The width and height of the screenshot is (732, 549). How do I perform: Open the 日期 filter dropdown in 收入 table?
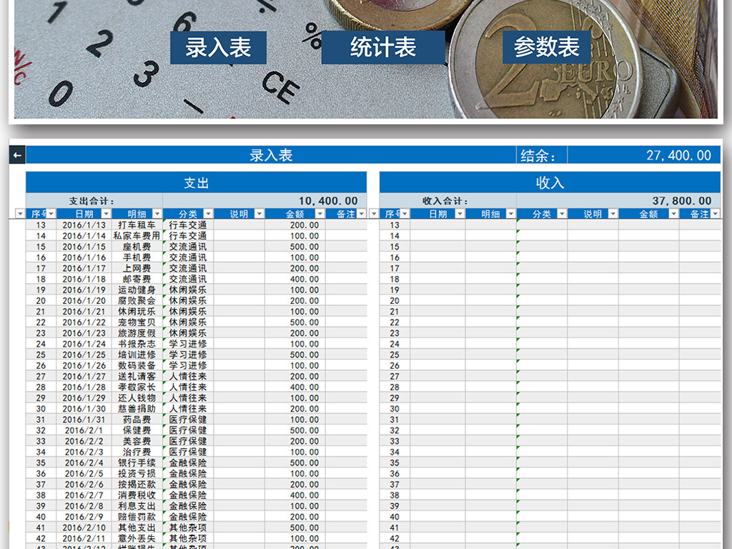click(x=460, y=214)
